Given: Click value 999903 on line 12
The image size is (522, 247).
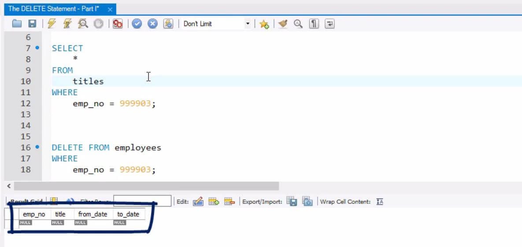Looking at the screenshot, I should pos(135,103).
